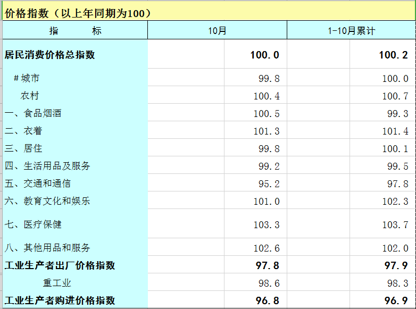Select 工业生产者购进价格指数 October value 96.8
Viewport: 416px width, 309px height.
(x=267, y=301)
